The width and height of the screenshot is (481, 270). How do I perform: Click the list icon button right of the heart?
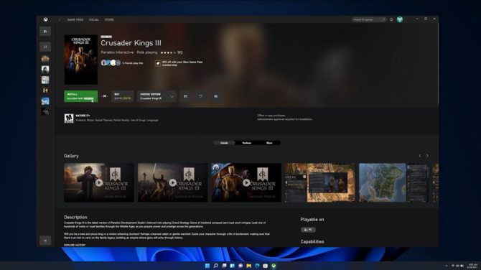[215, 96]
